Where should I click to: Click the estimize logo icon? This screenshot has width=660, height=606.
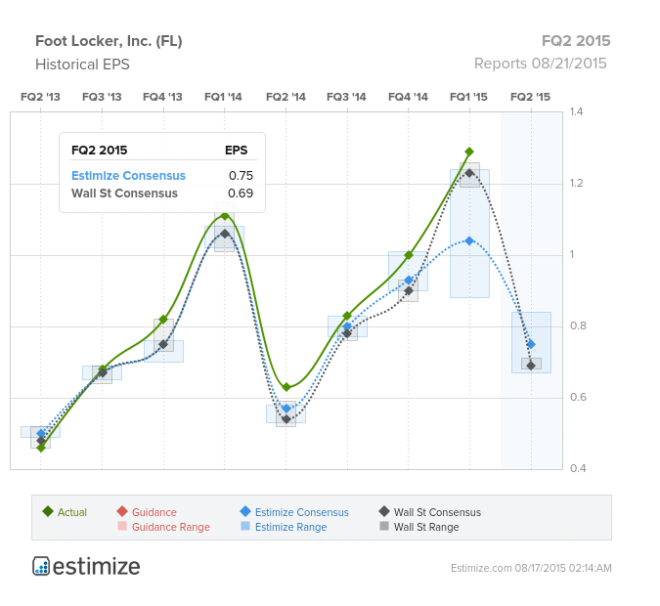click(41, 566)
